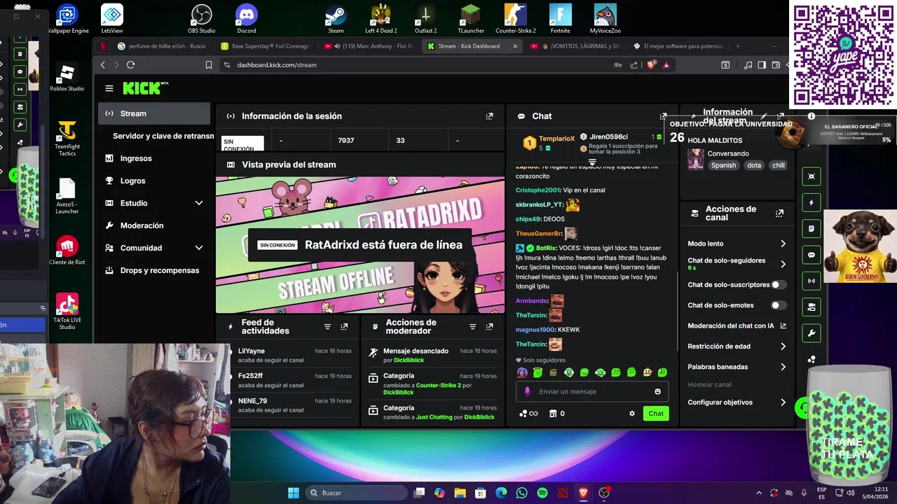This screenshot has width=897, height=504.
Task: Pop out the Acciones de moderador panel
Action: coord(489,327)
